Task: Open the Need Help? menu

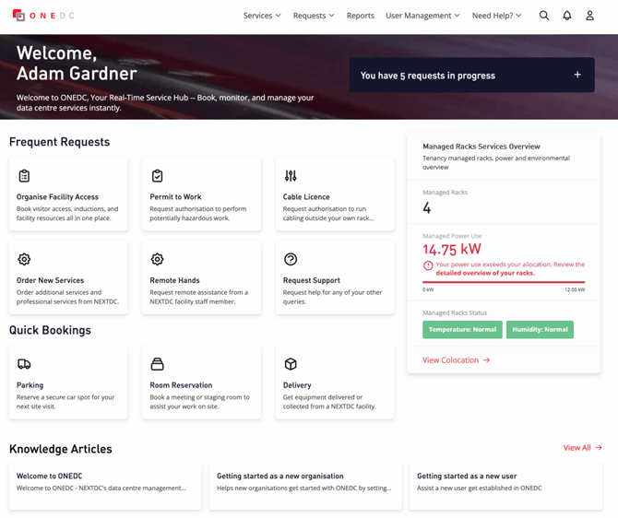Action: click(x=496, y=16)
